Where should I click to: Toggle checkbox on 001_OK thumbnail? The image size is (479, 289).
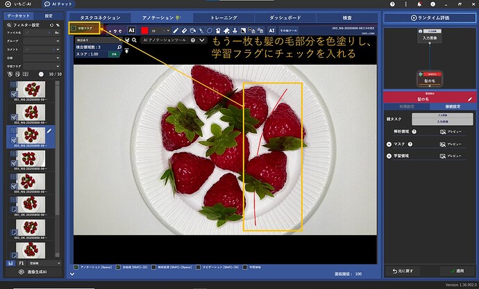(x=14, y=210)
